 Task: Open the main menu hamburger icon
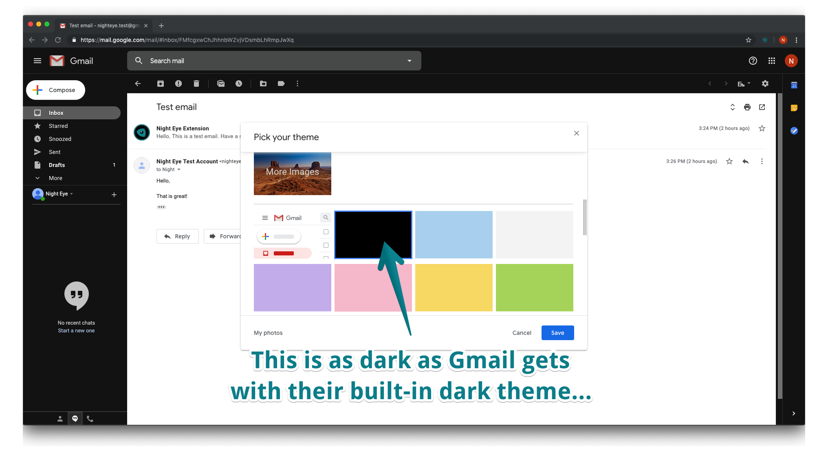[37, 61]
